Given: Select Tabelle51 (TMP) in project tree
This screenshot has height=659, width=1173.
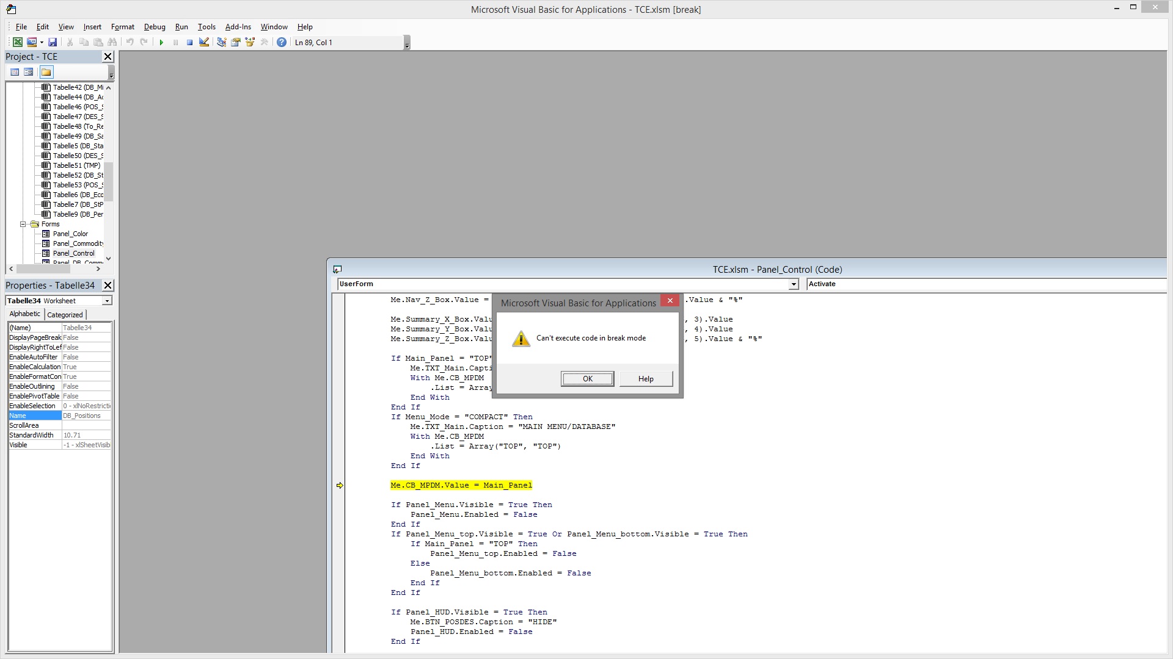Looking at the screenshot, I should 76,165.
